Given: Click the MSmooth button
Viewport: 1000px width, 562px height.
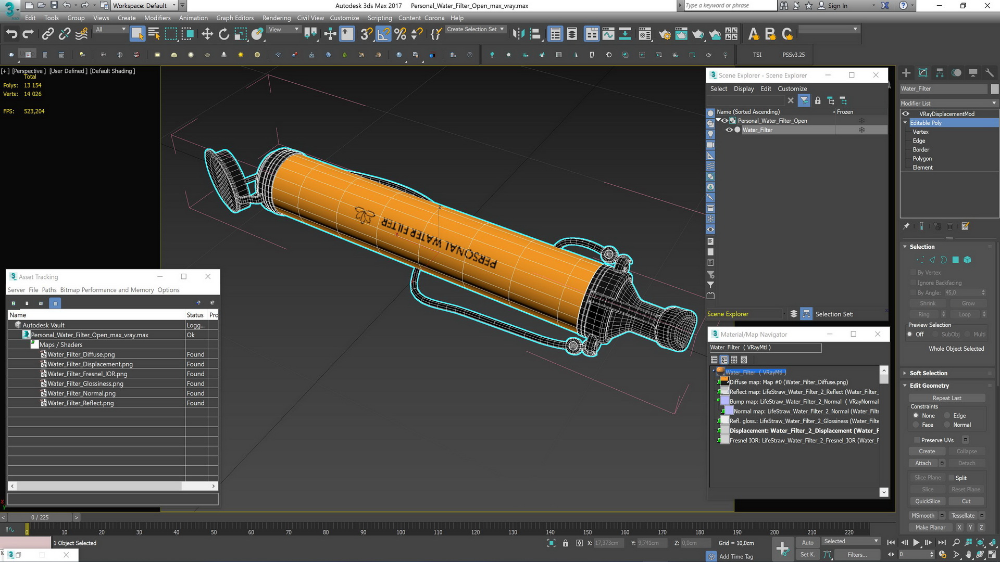Looking at the screenshot, I should click(923, 516).
